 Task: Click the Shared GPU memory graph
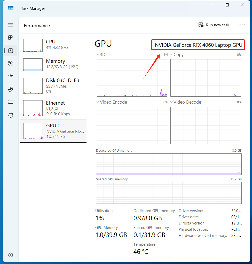[x=169, y=193]
